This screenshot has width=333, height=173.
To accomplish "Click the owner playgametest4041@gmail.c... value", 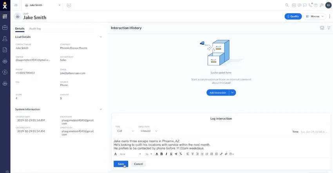I will tap(33, 60).
